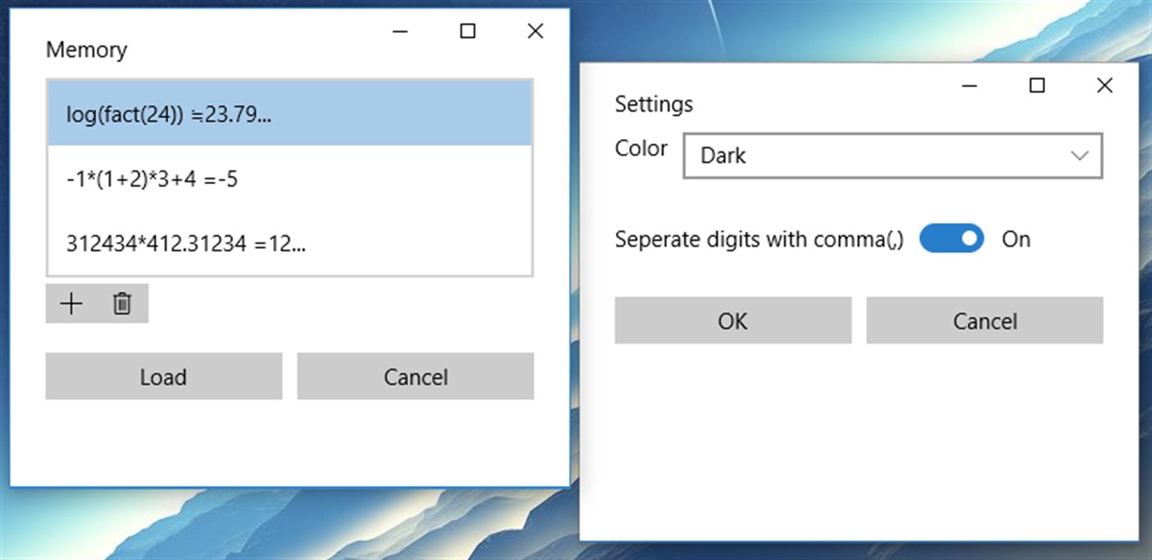Click the "On" toggle label
1152x560 pixels.
[1015, 239]
